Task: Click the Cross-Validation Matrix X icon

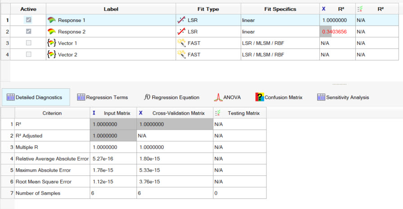Action: (x=141, y=113)
